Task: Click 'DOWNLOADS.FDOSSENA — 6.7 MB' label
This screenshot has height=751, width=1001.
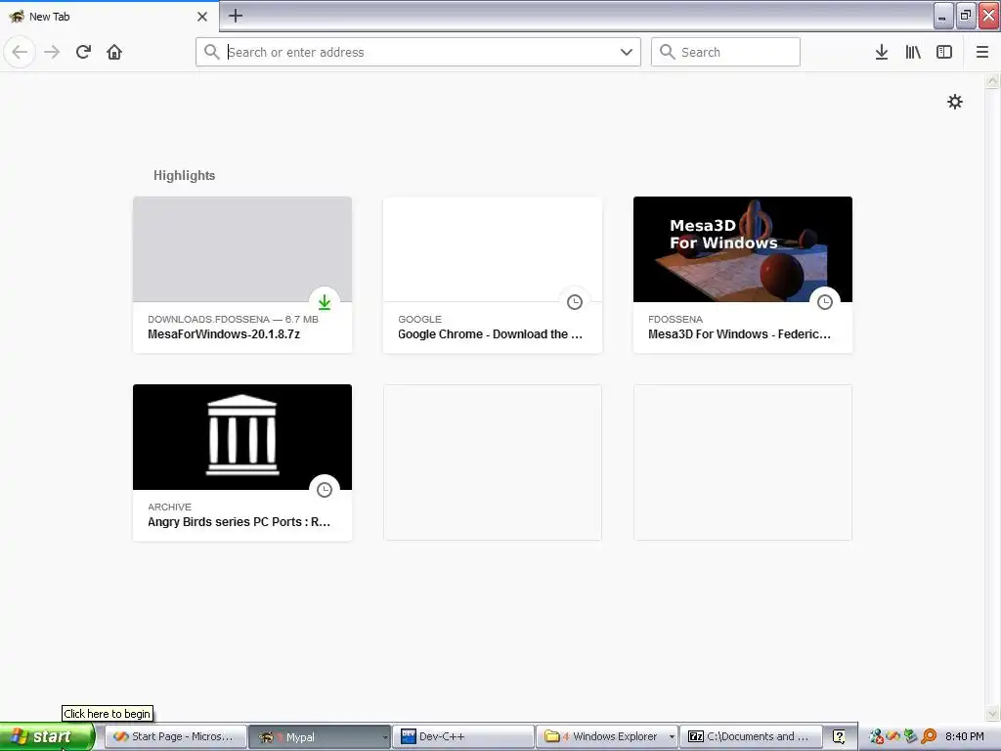Action: (x=233, y=320)
